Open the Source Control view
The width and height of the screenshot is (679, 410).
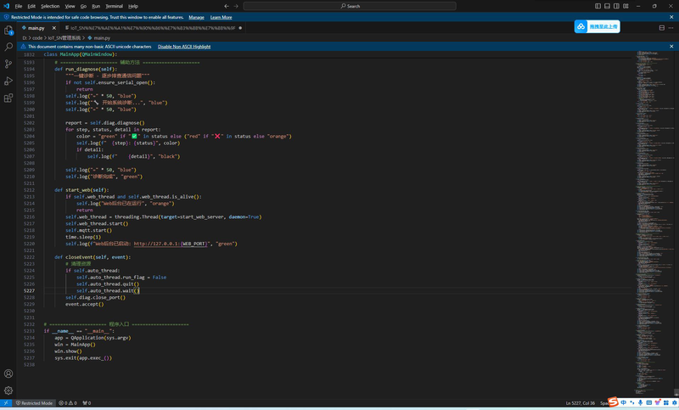pyautogui.click(x=8, y=64)
